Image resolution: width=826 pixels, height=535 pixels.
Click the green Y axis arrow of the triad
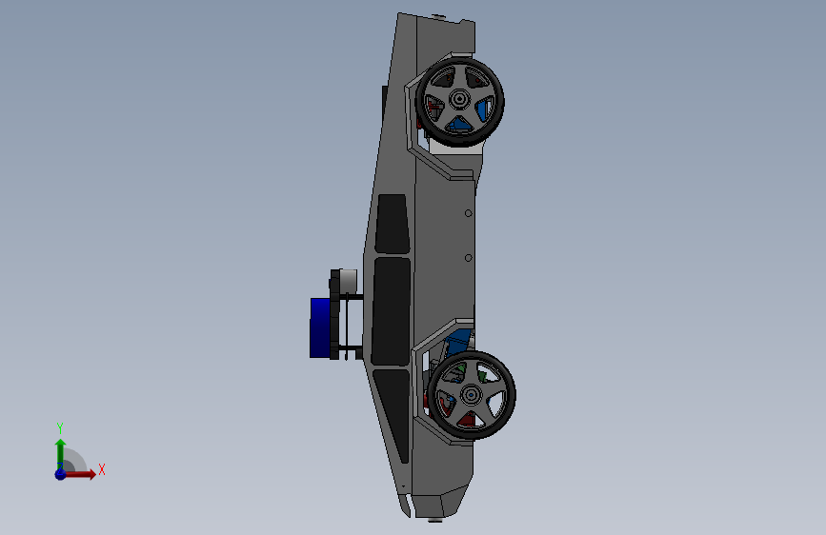click(x=61, y=454)
